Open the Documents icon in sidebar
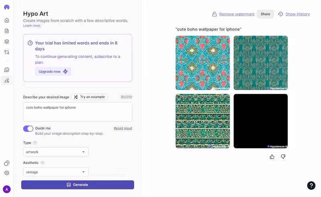Viewport: 321px width, 197px height. click(x=7, y=31)
